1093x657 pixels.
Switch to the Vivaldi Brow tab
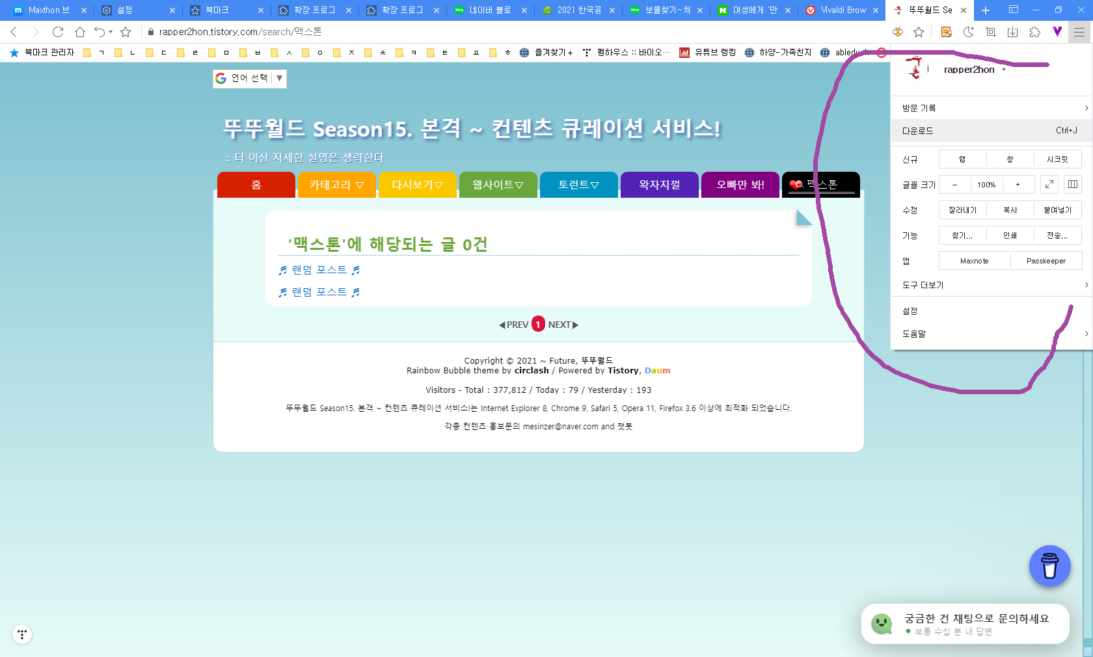click(x=842, y=10)
